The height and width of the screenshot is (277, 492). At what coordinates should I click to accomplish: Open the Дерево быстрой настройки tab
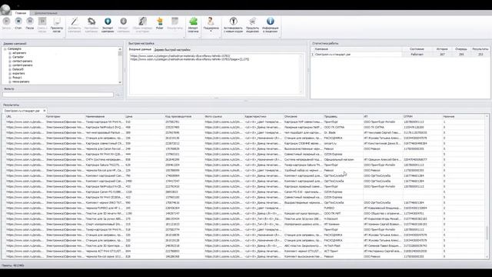[x=172, y=50]
